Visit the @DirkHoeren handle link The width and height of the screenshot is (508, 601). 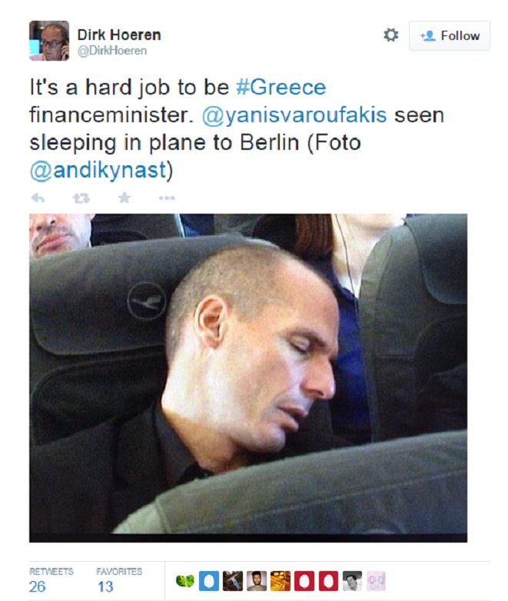coord(112,51)
